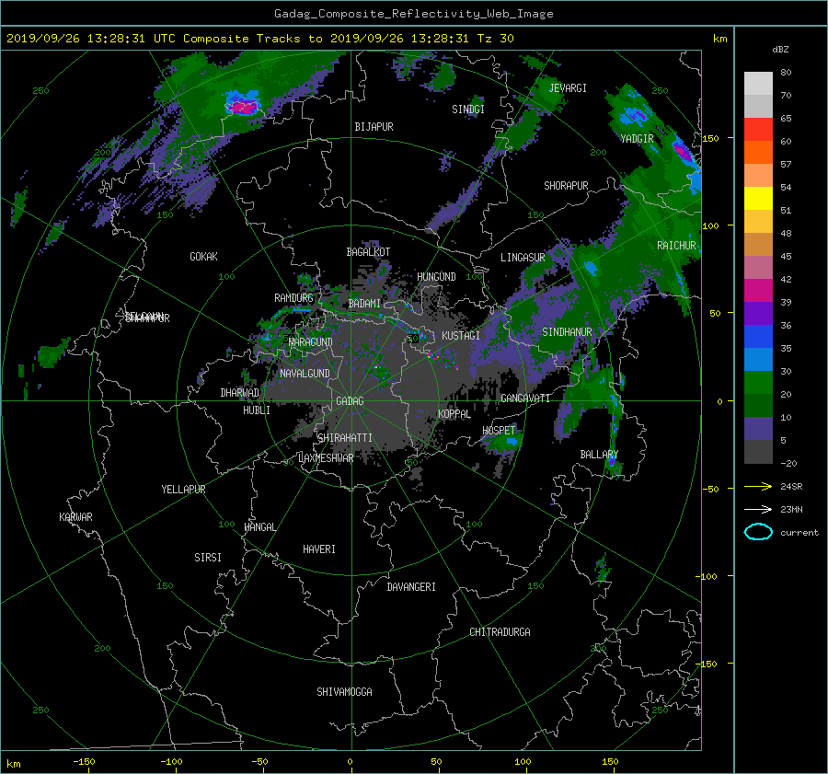Click the LINGASUR city label
This screenshot has height=774, width=828.
(523, 258)
